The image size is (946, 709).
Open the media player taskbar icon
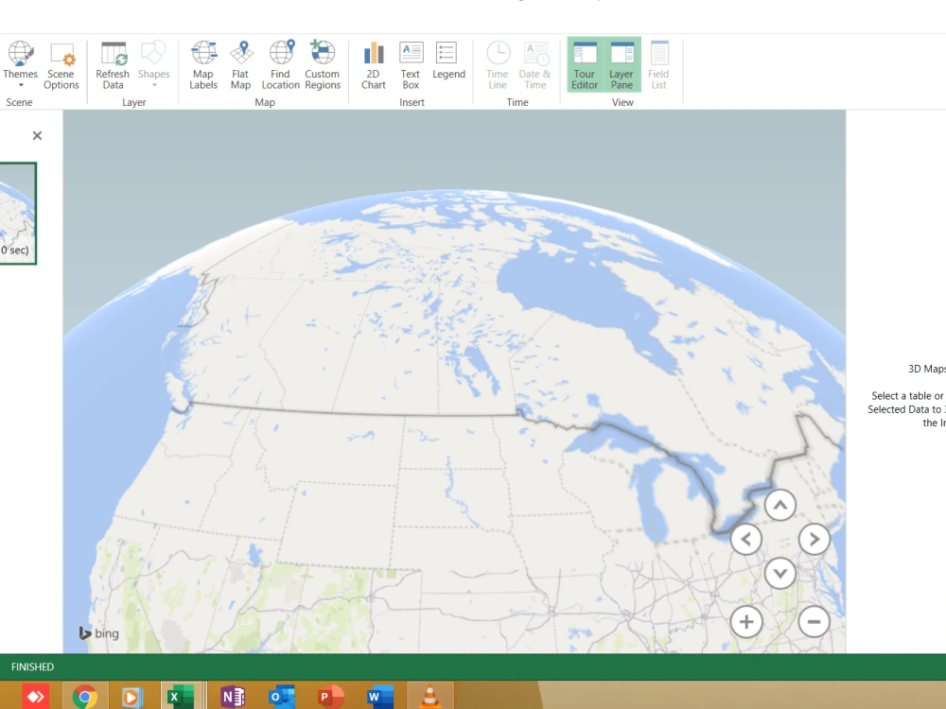(131, 697)
